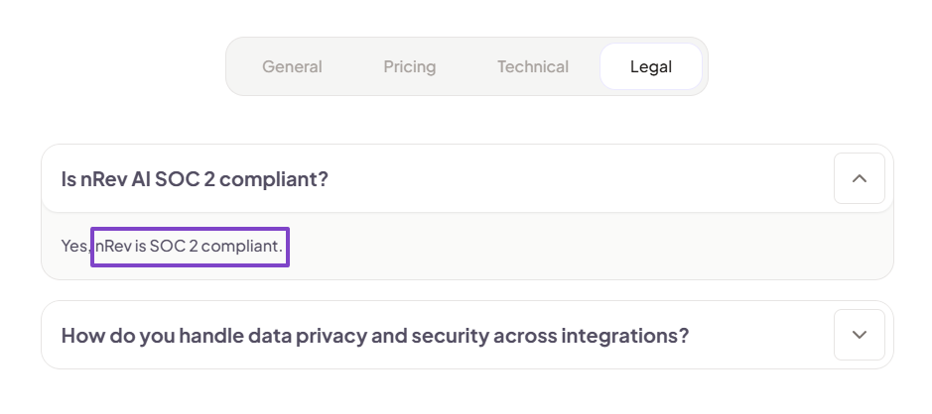Image resolution: width=932 pixels, height=414 pixels.
Task: Expand the data privacy question with the down chevron
Action: pos(860,335)
